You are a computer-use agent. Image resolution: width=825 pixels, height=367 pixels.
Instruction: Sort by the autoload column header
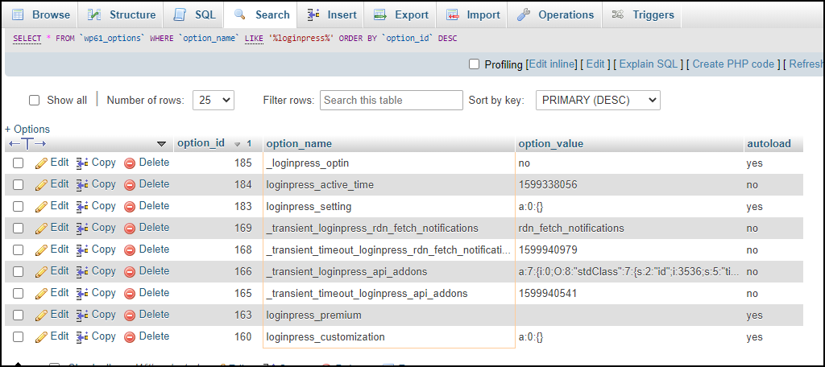pyautogui.click(x=769, y=143)
